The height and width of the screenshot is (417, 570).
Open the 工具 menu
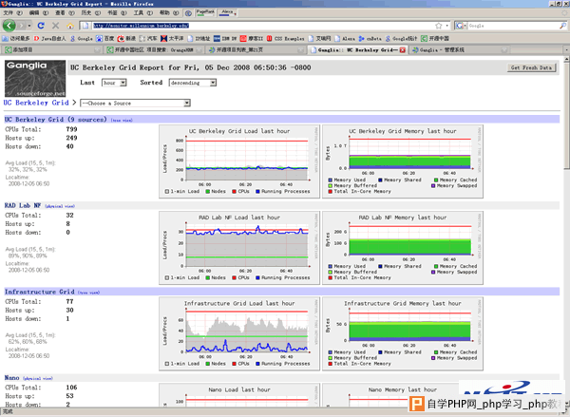click(x=142, y=12)
